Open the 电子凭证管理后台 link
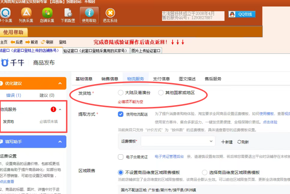The height and width of the screenshot is (194, 290). (169, 157)
